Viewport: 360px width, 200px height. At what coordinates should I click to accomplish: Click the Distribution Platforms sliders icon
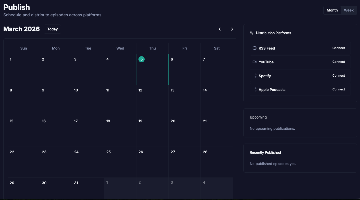pyautogui.click(x=252, y=33)
